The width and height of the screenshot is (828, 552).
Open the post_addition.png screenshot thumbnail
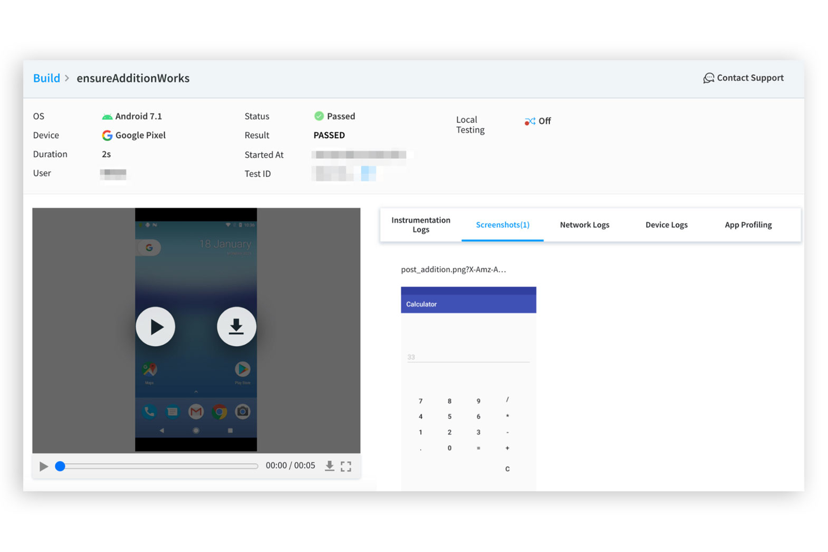tap(468, 389)
